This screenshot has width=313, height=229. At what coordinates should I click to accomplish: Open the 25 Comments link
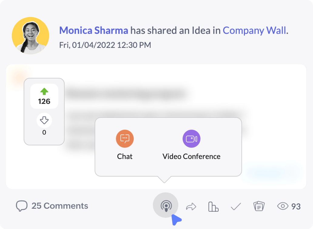60,206
